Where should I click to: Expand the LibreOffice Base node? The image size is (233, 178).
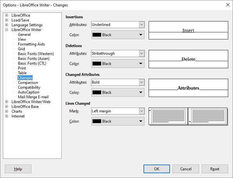click(7, 107)
